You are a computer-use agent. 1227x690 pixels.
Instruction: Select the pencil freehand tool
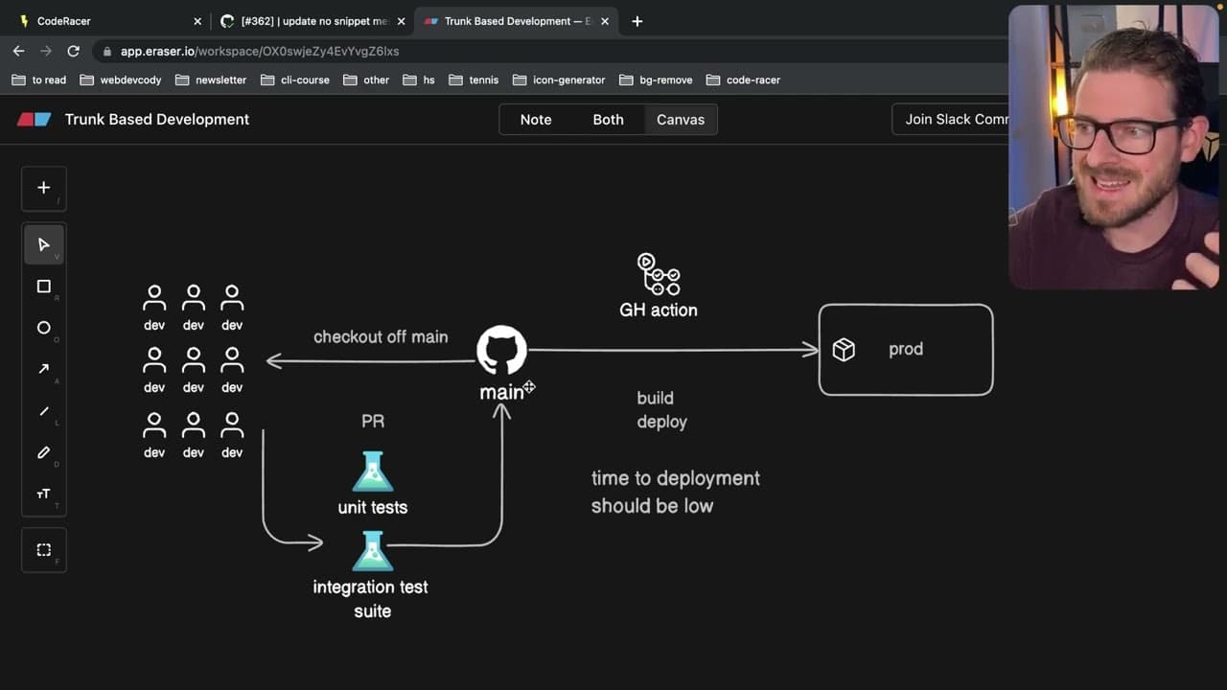pyautogui.click(x=44, y=452)
